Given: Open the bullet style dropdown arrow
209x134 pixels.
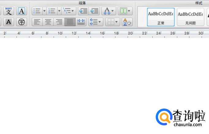Looking at the screenshot, I should click(44, 11).
